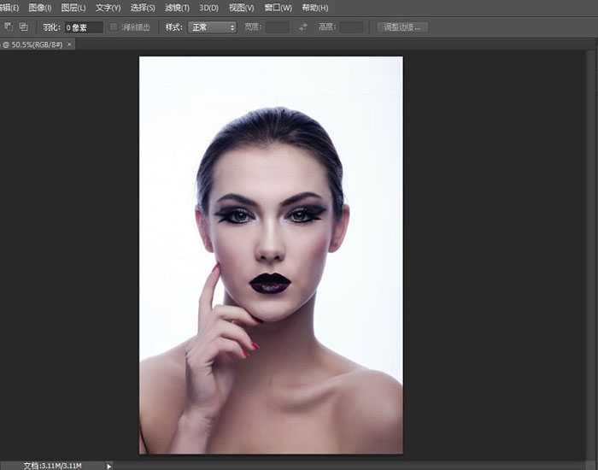This screenshot has height=470, width=598.
Task: Click the subtract from selection icon
Action: click(8, 27)
